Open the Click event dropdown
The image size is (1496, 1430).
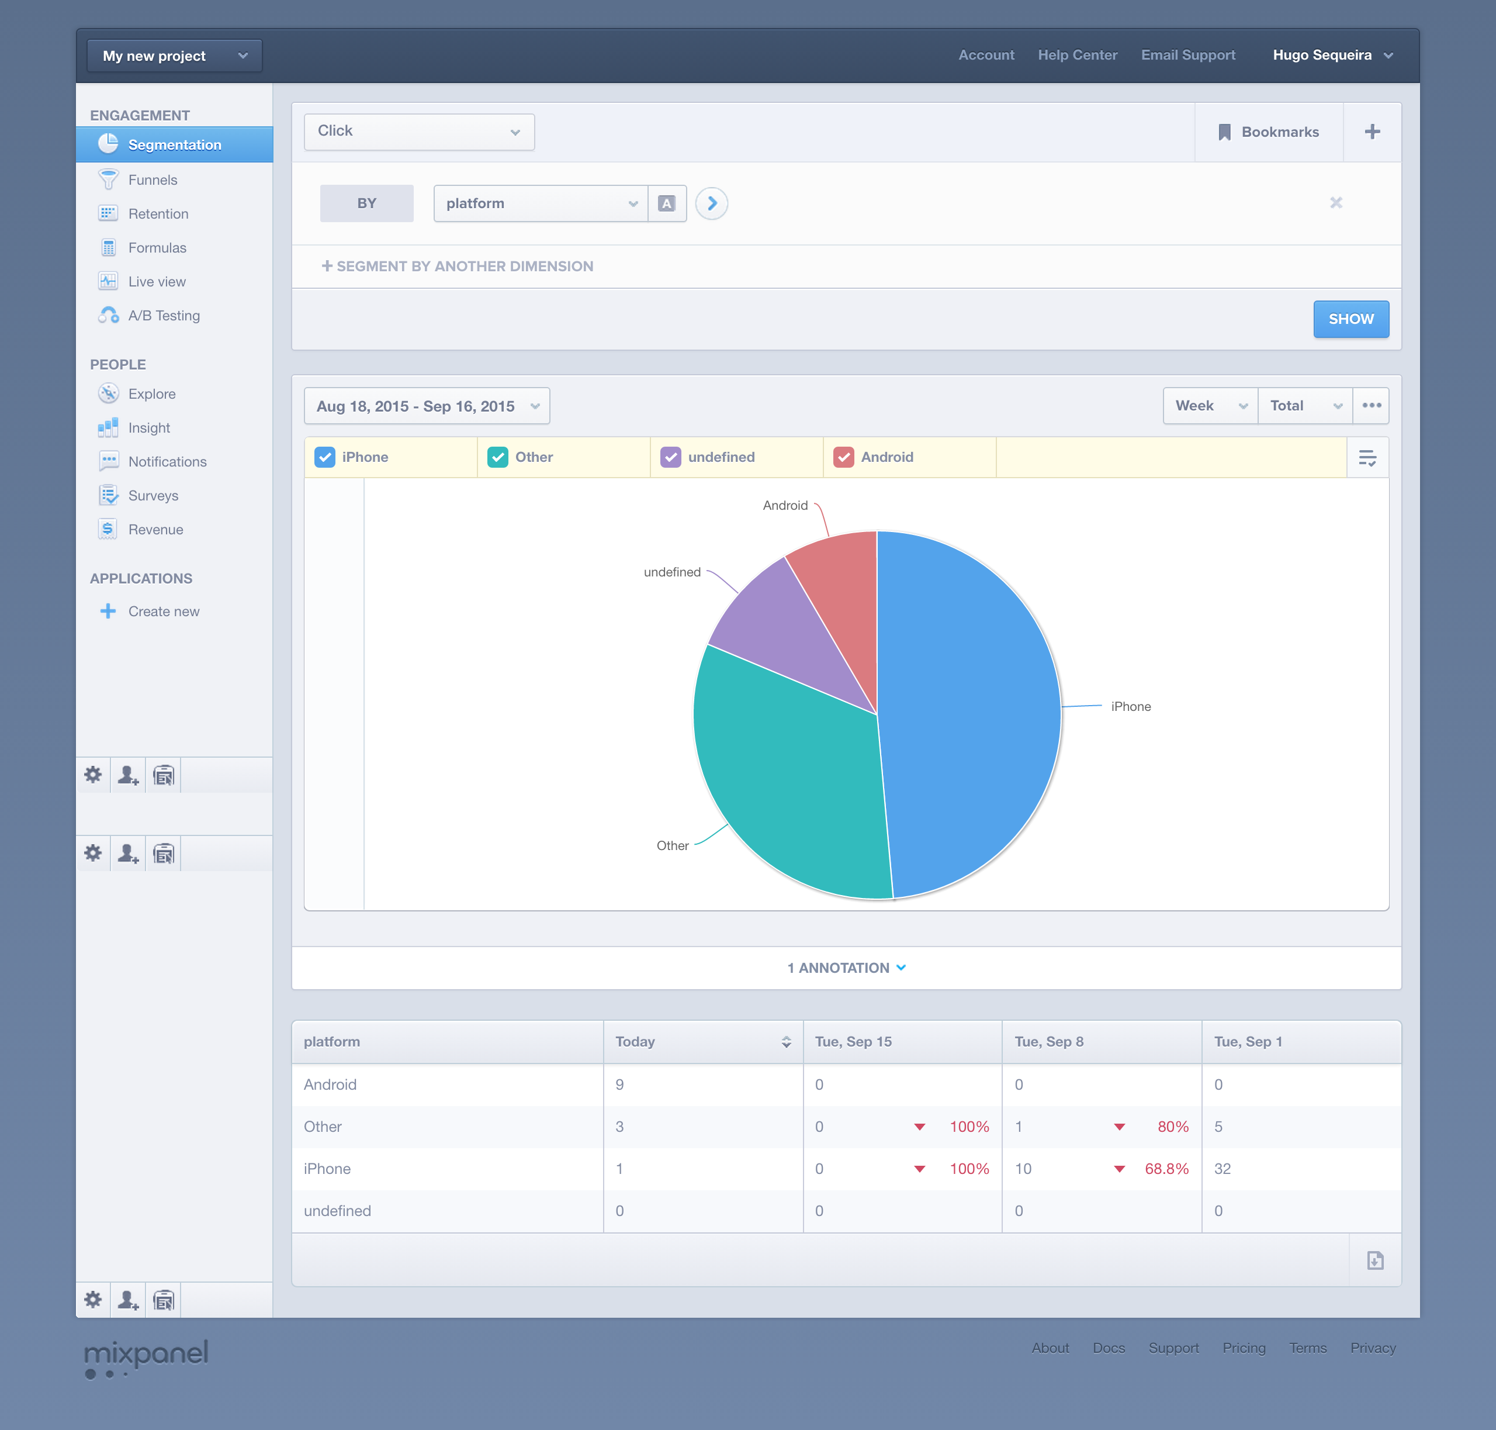[419, 132]
